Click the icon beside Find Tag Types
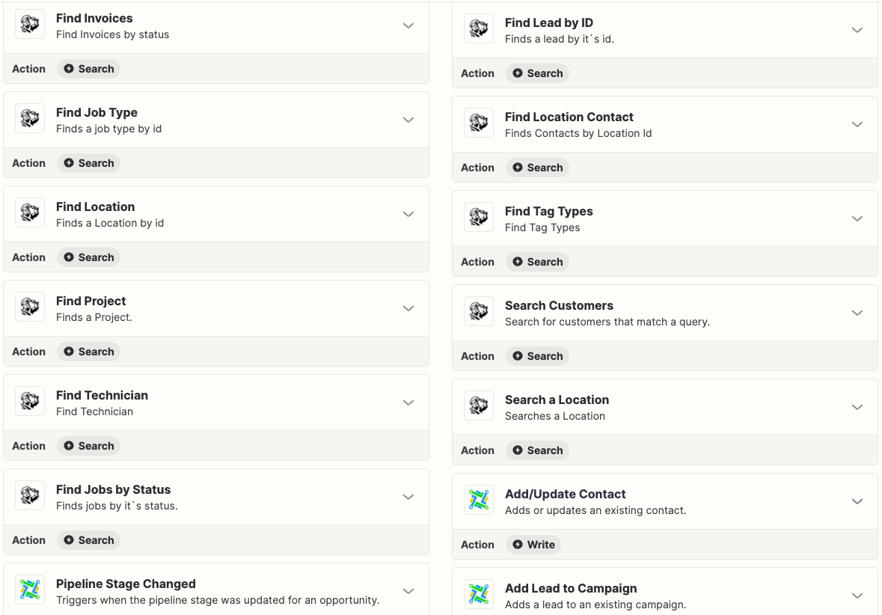Viewport: 882px width, 615px height. click(479, 218)
